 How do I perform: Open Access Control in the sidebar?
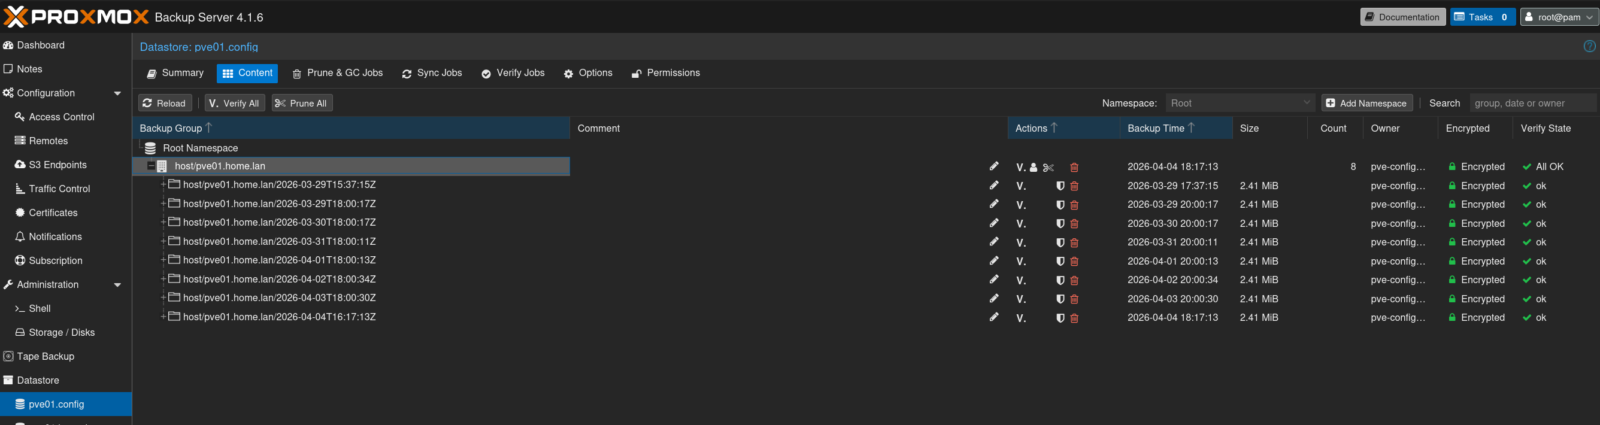pyautogui.click(x=66, y=117)
